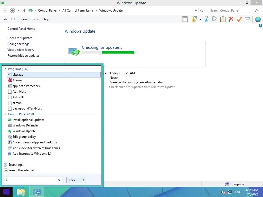Click Check for updates in sidebar
Image resolution: width=263 pixels, height=197 pixels.
[20, 38]
